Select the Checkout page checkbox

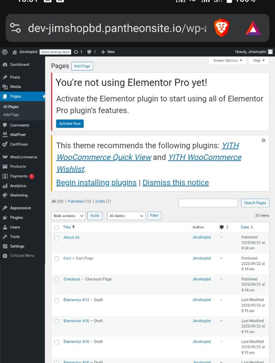point(57,280)
